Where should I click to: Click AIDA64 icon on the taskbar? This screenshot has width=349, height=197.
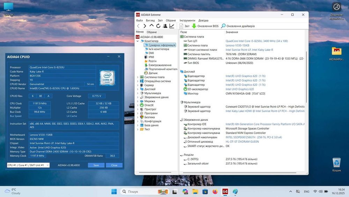225,191
